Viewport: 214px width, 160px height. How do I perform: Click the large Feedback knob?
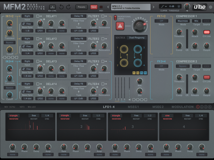coord(140,26)
